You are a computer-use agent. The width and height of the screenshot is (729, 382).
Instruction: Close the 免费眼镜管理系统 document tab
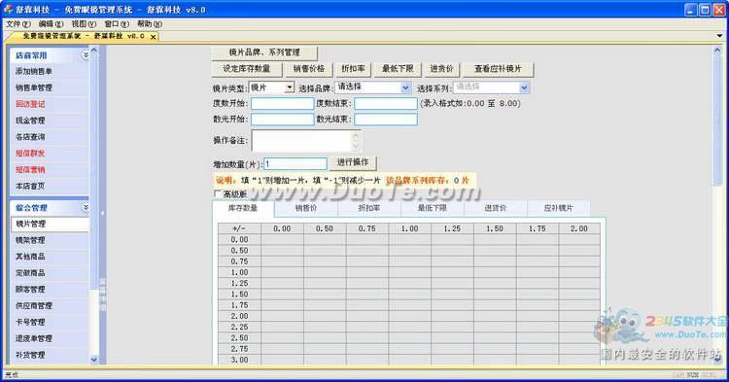[x=153, y=37]
